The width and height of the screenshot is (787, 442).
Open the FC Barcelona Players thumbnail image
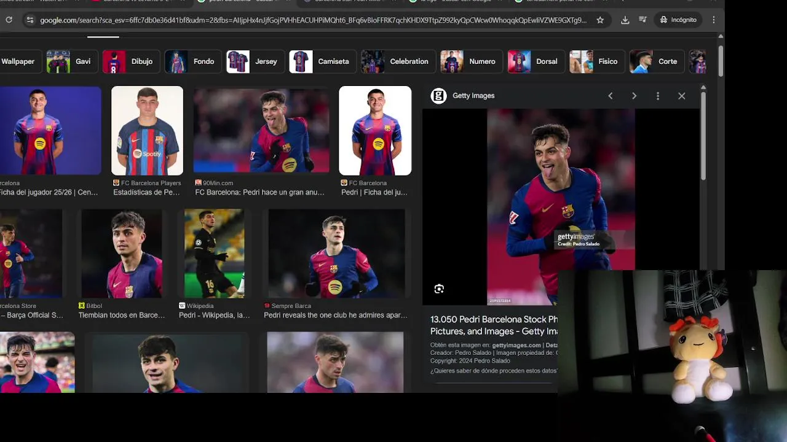pyautogui.click(x=147, y=131)
